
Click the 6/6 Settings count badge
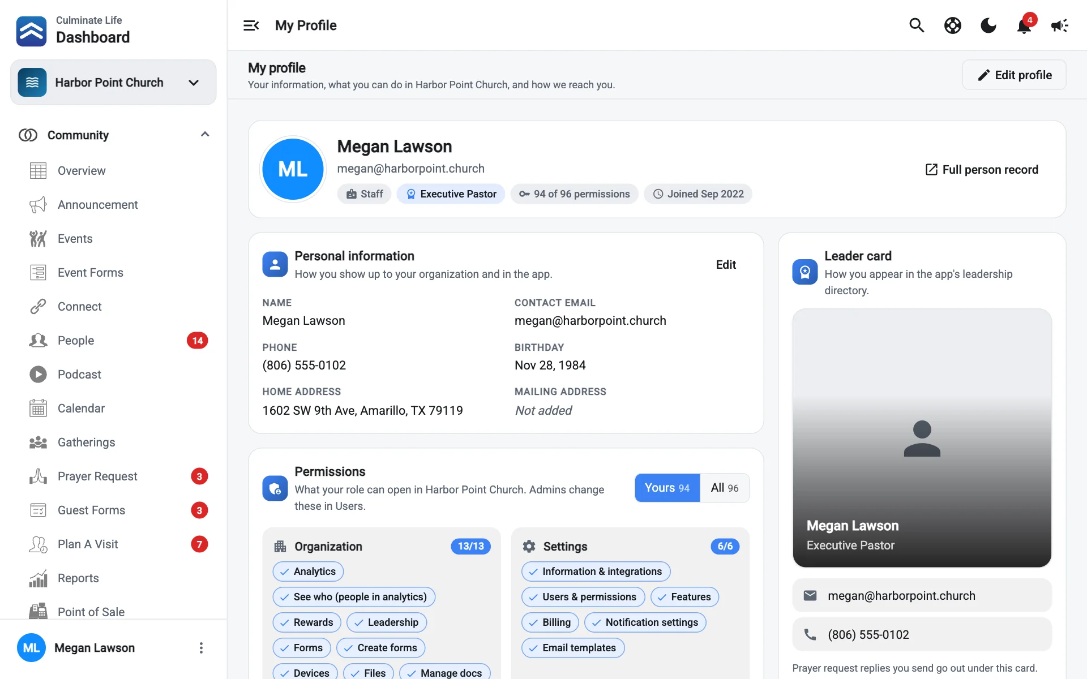point(725,547)
